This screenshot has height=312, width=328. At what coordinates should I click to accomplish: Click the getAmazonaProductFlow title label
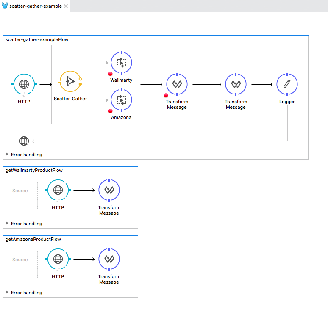point(33,239)
